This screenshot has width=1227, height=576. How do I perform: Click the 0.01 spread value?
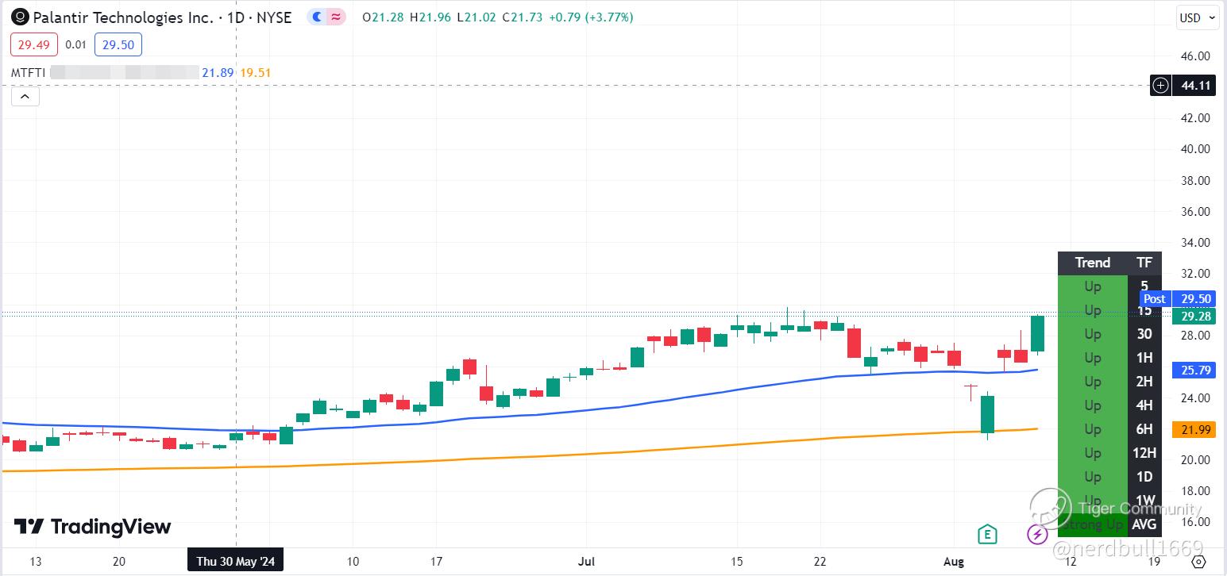click(75, 45)
